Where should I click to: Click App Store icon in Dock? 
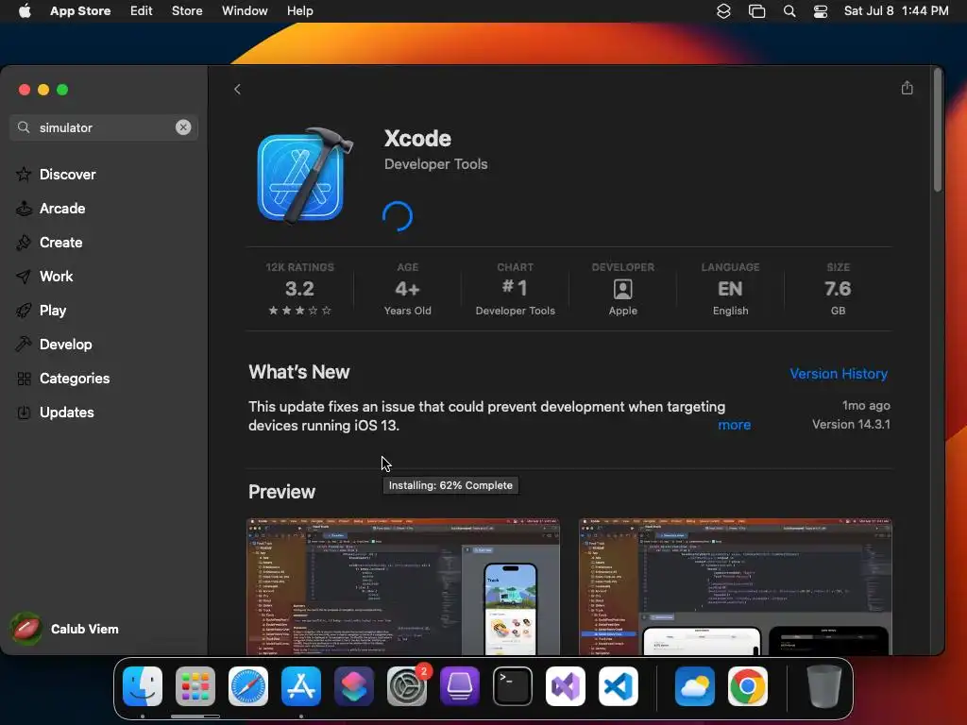pos(301,686)
